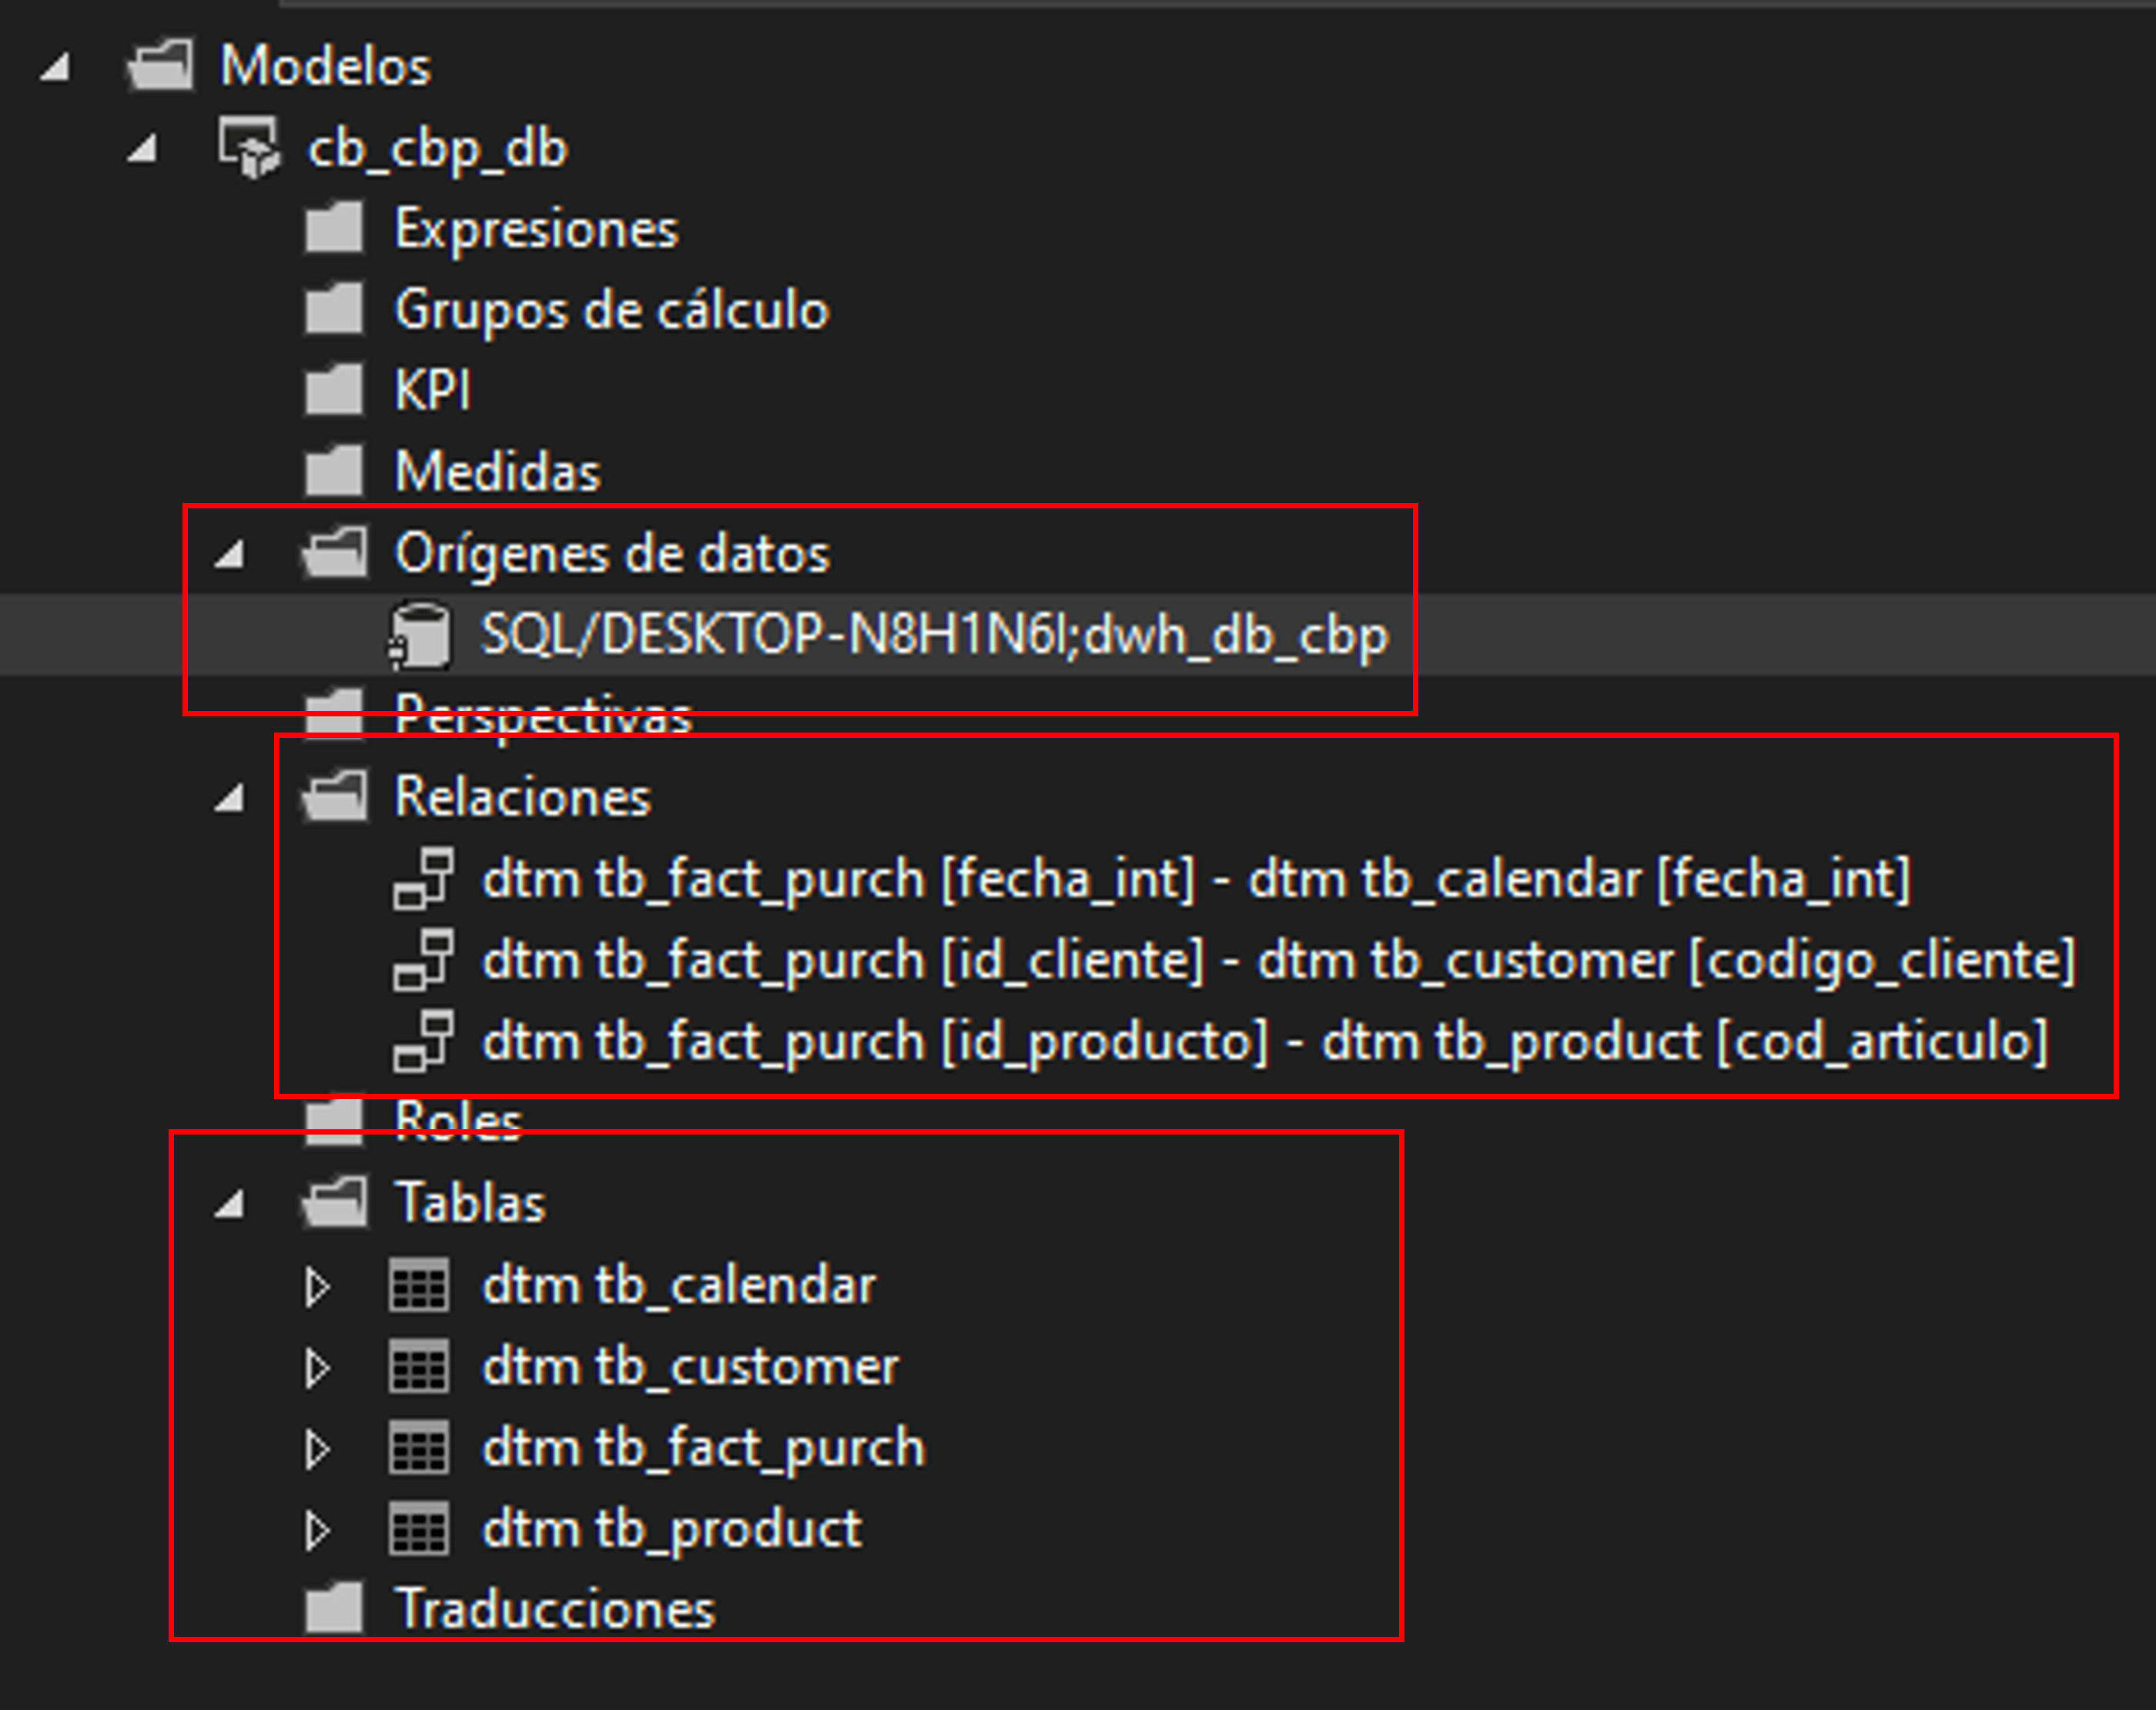Click the Medidas folder icon

point(333,471)
